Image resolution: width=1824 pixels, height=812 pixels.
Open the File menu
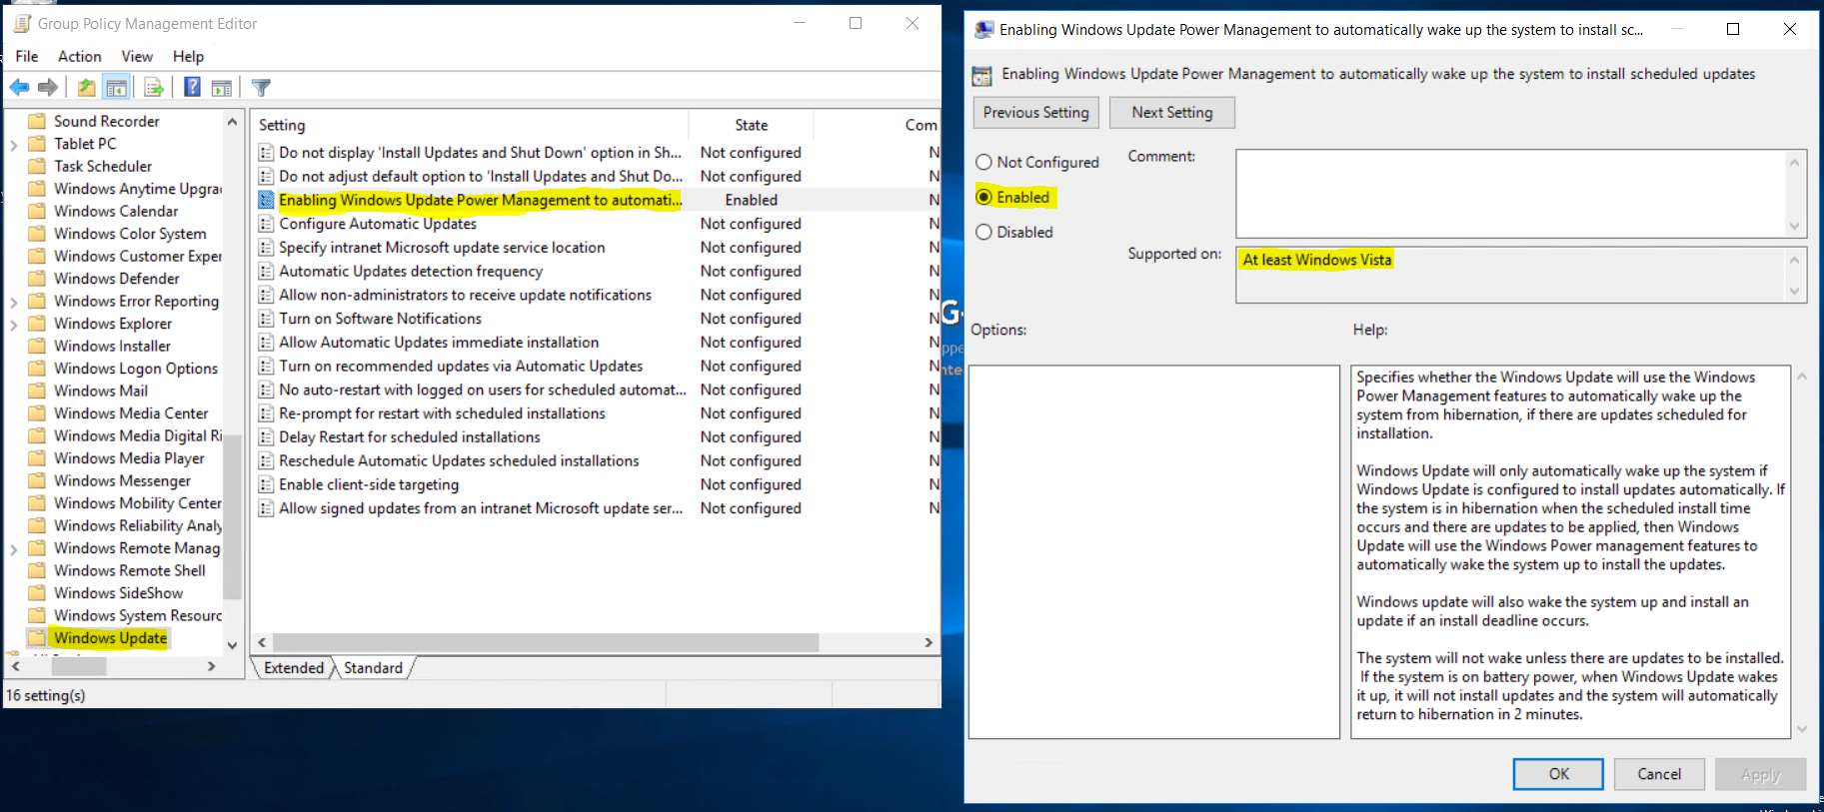point(27,56)
